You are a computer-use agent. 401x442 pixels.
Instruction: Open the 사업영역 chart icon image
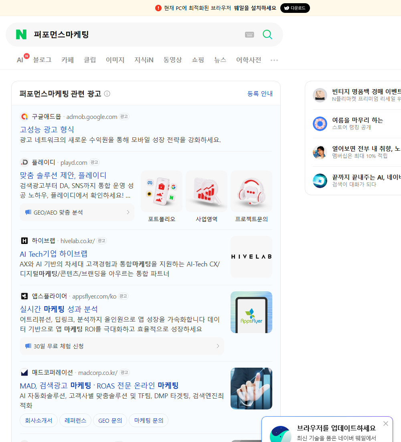tap(206, 191)
